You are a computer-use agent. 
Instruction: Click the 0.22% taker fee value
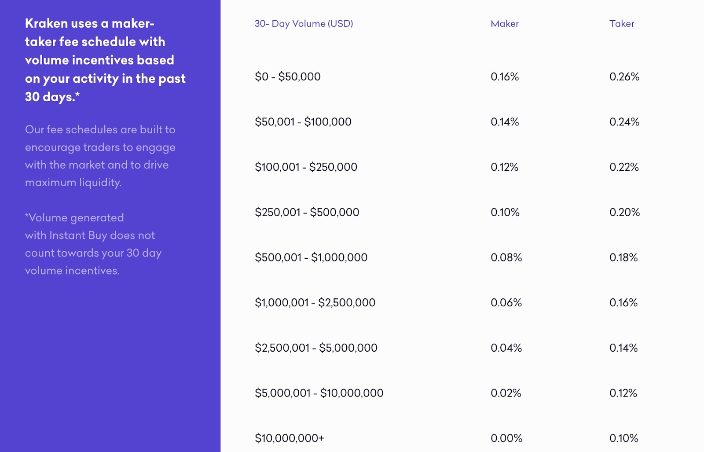pos(623,167)
